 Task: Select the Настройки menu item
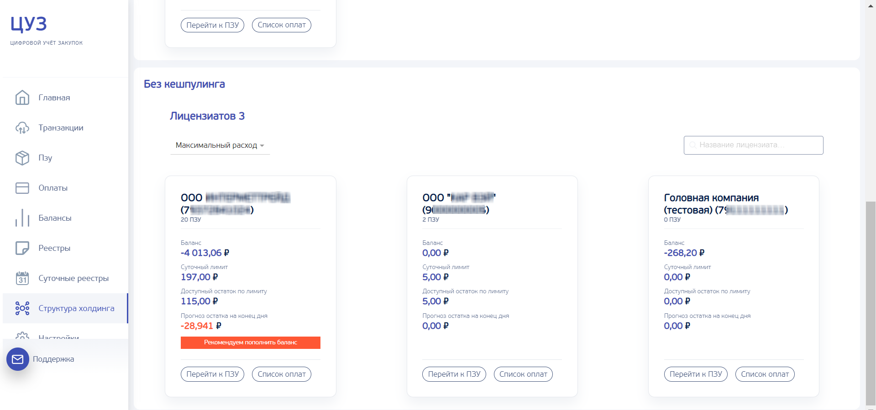pyautogui.click(x=58, y=337)
